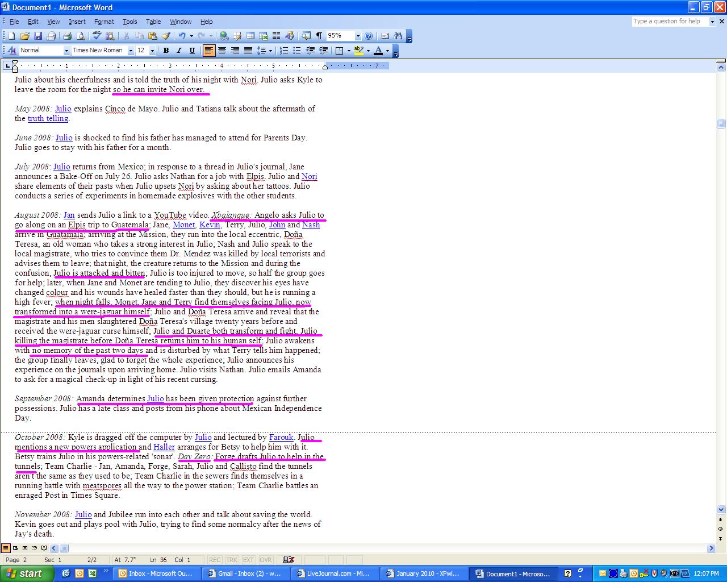Click the Find binoculars icon
The width and height of the screenshot is (727, 582).
[x=398, y=36]
